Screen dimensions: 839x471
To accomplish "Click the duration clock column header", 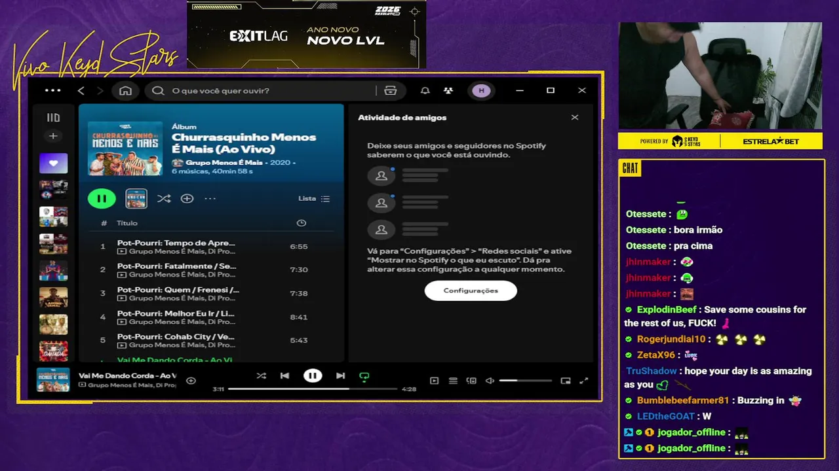I will pos(301,223).
